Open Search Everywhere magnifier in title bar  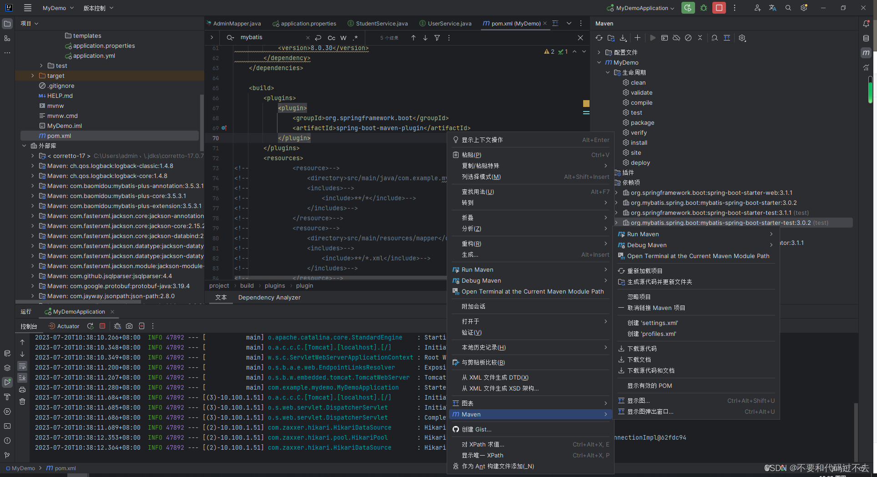tap(788, 8)
